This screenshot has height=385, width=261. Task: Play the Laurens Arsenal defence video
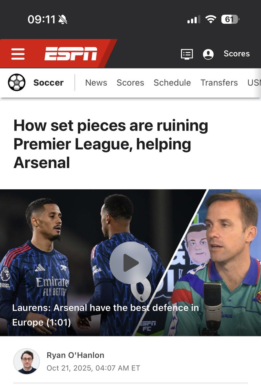click(x=130, y=263)
